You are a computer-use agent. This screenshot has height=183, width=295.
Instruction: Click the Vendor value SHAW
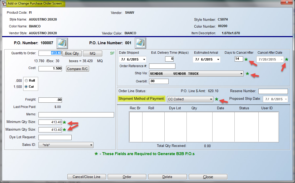click(130, 13)
